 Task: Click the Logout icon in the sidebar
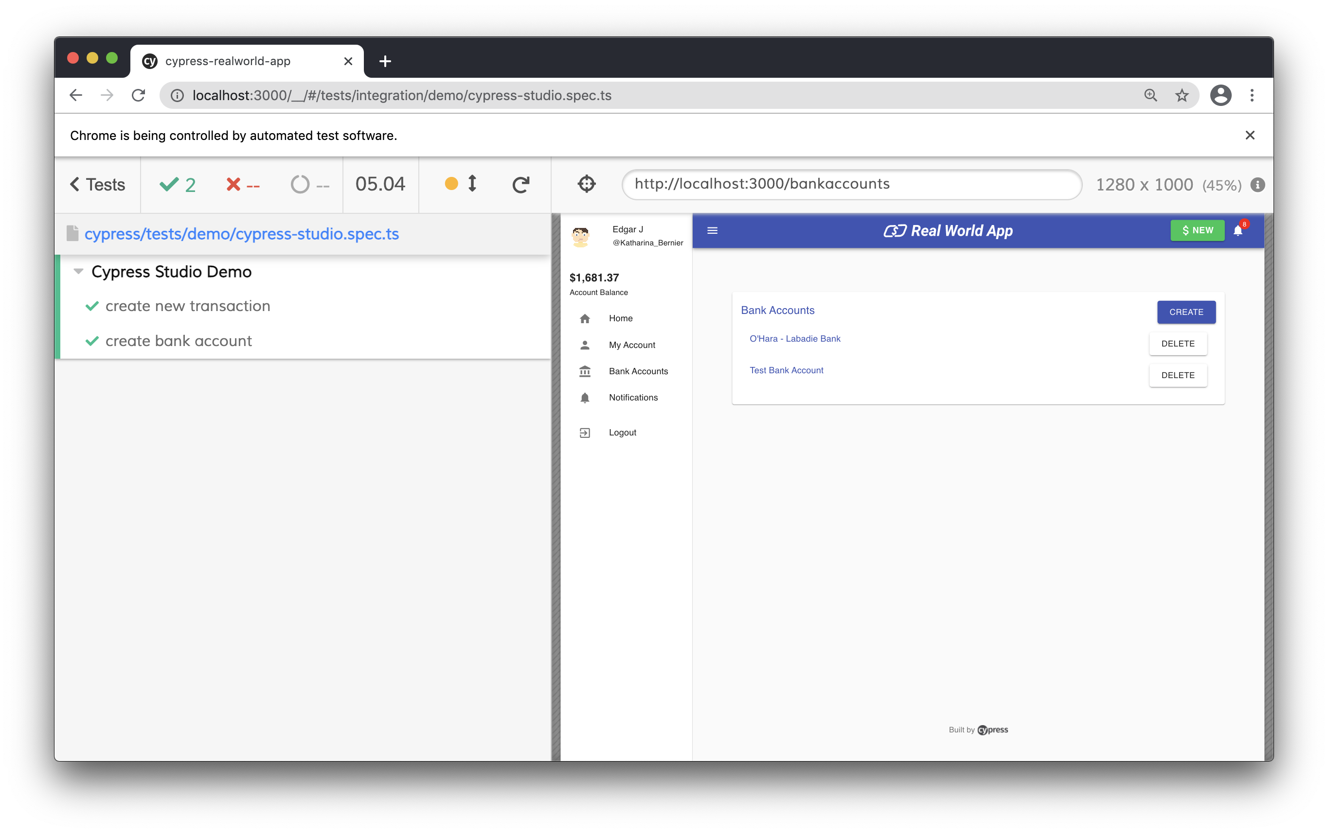585,433
